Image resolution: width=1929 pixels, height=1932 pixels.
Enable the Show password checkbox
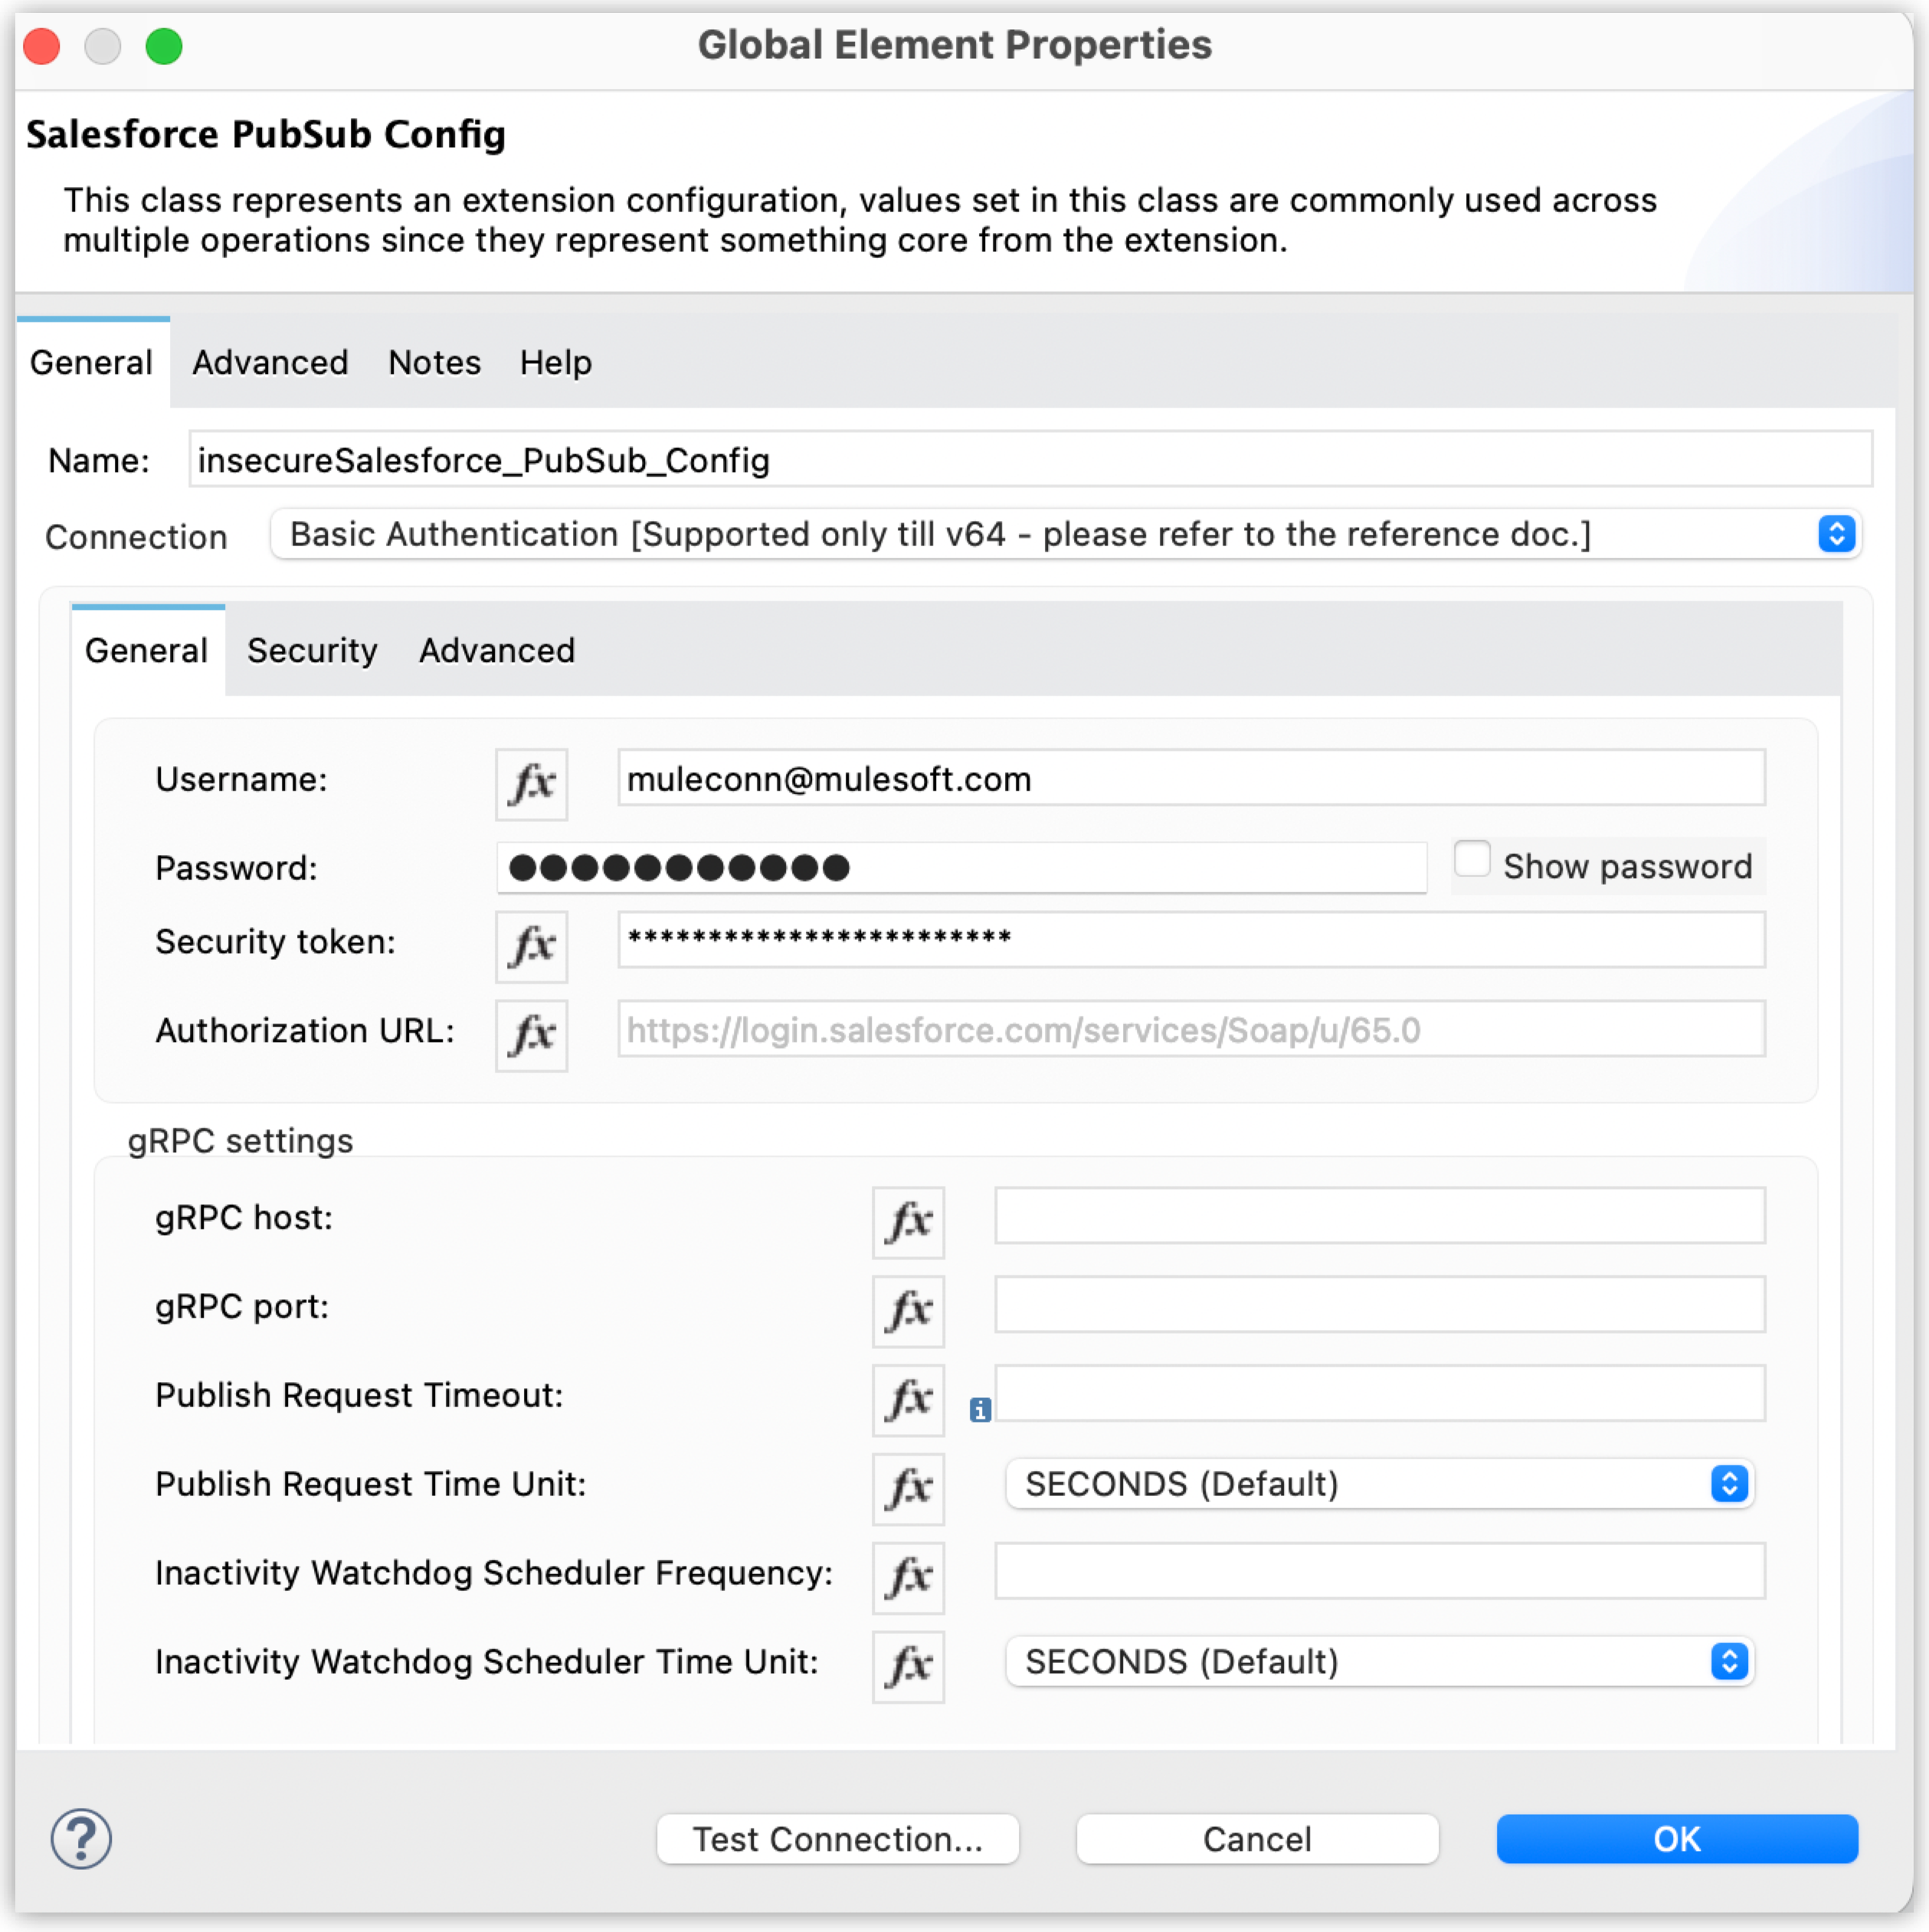pos(1471,859)
